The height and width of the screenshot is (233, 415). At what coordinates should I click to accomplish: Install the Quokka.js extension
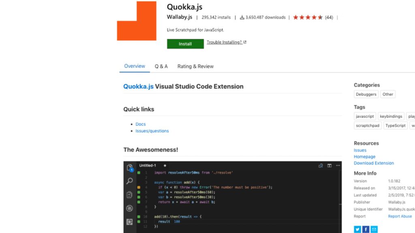[x=185, y=44]
